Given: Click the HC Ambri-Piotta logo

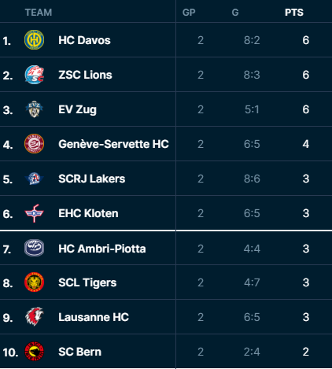Looking at the screenshot, I should [34, 248].
